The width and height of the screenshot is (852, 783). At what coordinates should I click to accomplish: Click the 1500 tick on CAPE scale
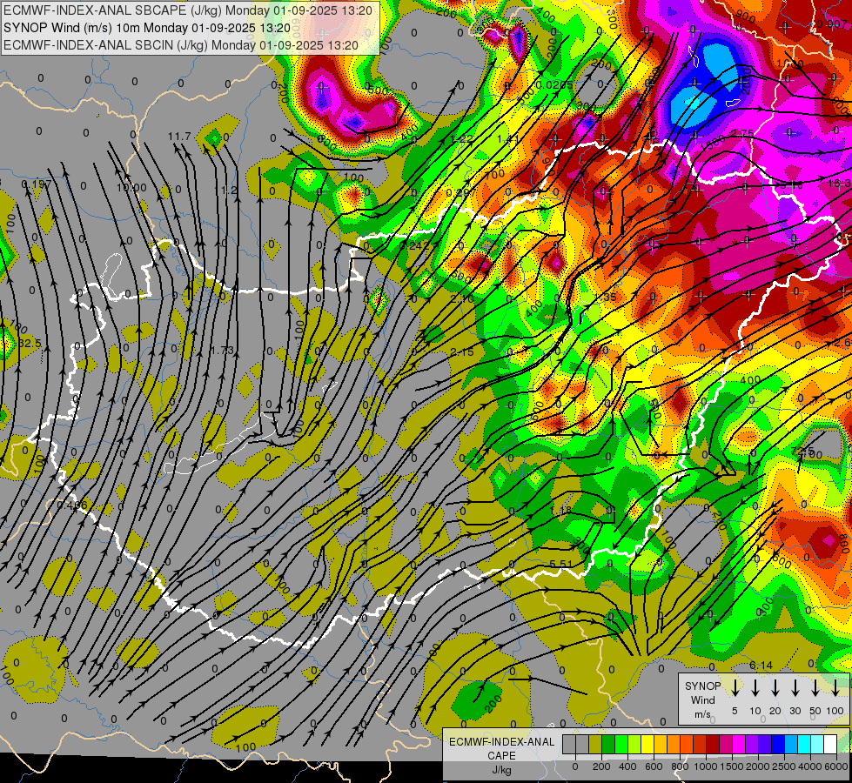(732, 766)
